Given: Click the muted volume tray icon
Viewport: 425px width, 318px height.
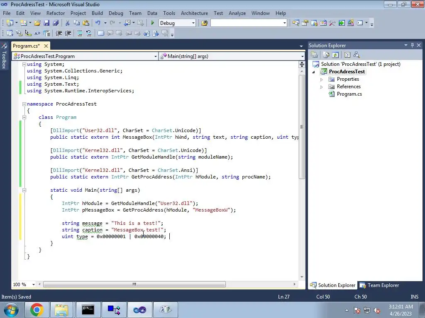Looking at the screenshot, I should [377, 310].
